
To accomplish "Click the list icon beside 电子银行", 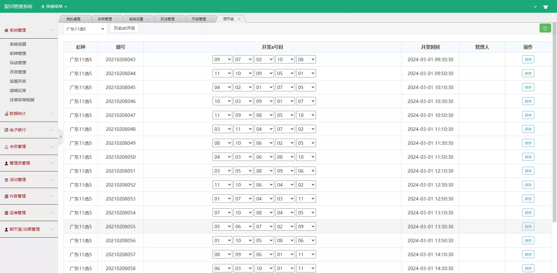I will (6, 130).
